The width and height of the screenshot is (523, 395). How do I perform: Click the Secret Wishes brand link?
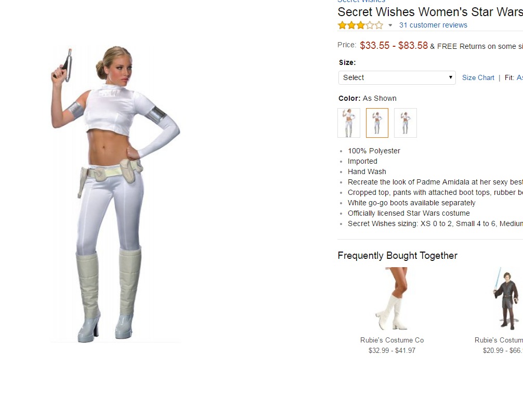(361, 1)
